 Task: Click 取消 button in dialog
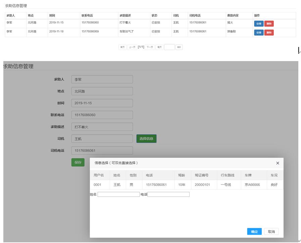click(x=271, y=232)
